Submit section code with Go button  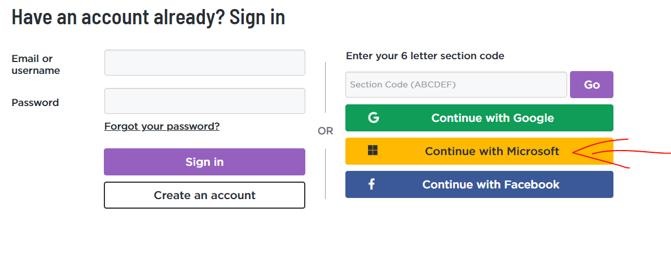tap(591, 85)
